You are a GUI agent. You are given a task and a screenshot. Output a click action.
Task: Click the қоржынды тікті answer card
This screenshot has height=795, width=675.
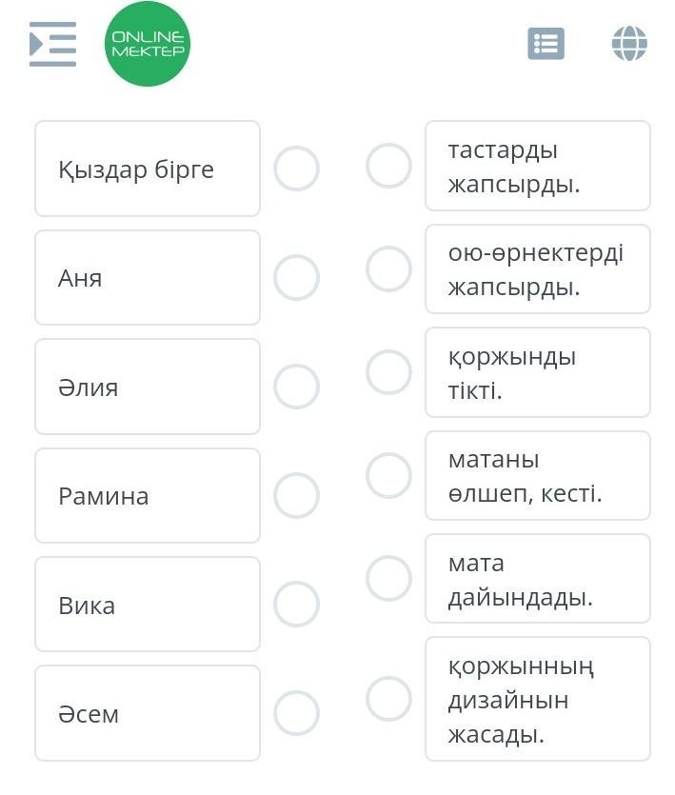pos(538,372)
